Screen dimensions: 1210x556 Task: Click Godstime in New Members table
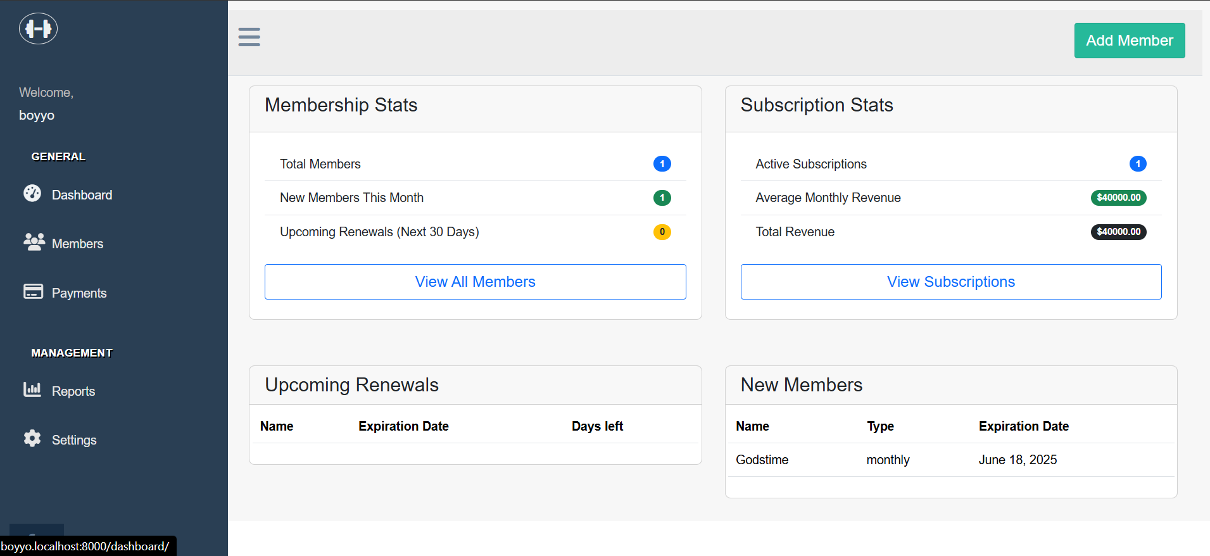tap(762, 460)
